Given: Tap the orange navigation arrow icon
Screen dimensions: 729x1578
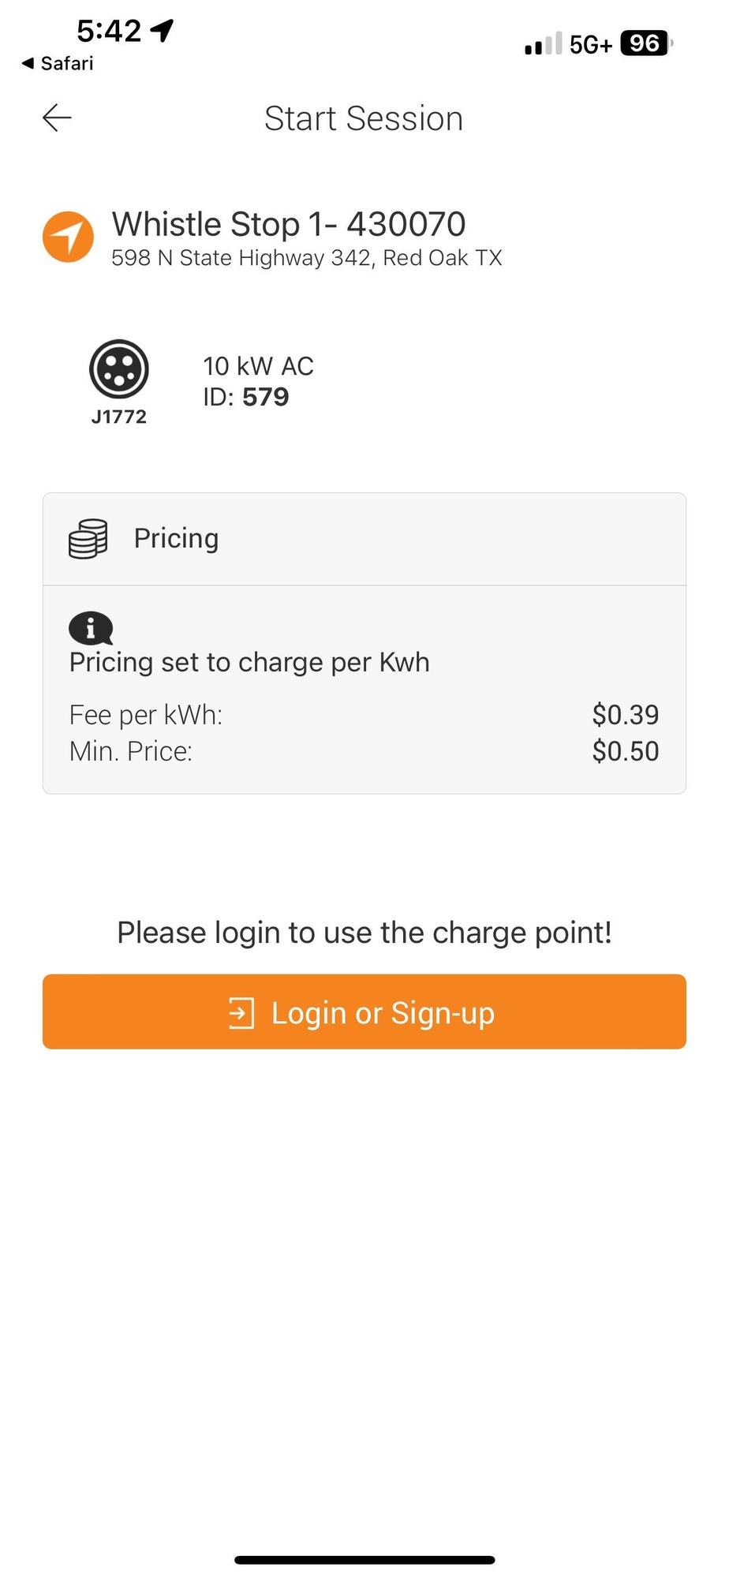Looking at the screenshot, I should point(68,237).
